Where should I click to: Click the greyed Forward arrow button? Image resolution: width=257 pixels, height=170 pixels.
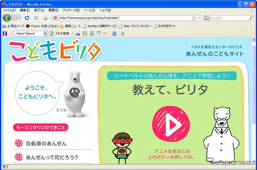[x=15, y=18]
